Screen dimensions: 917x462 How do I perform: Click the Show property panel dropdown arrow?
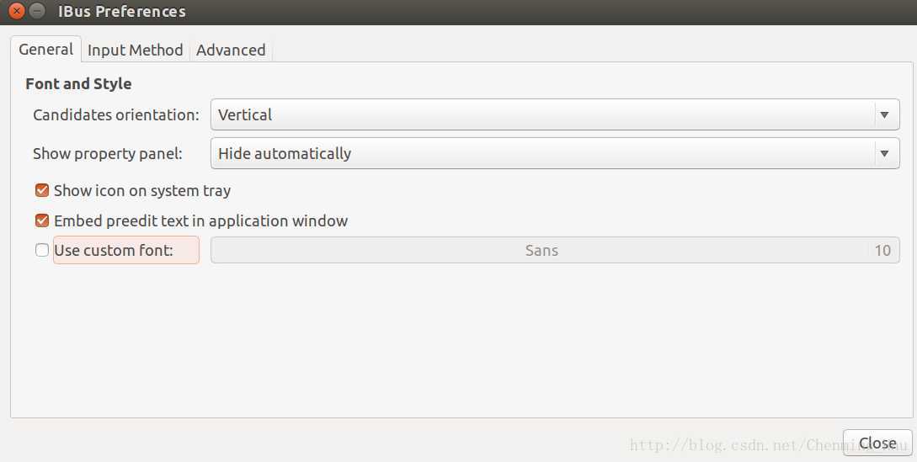pos(884,154)
